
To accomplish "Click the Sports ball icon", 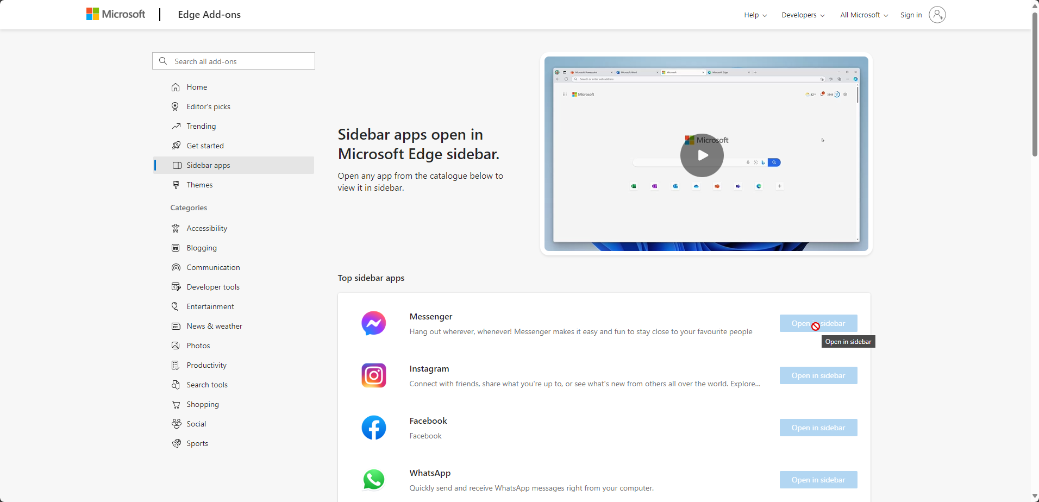I will (x=176, y=443).
